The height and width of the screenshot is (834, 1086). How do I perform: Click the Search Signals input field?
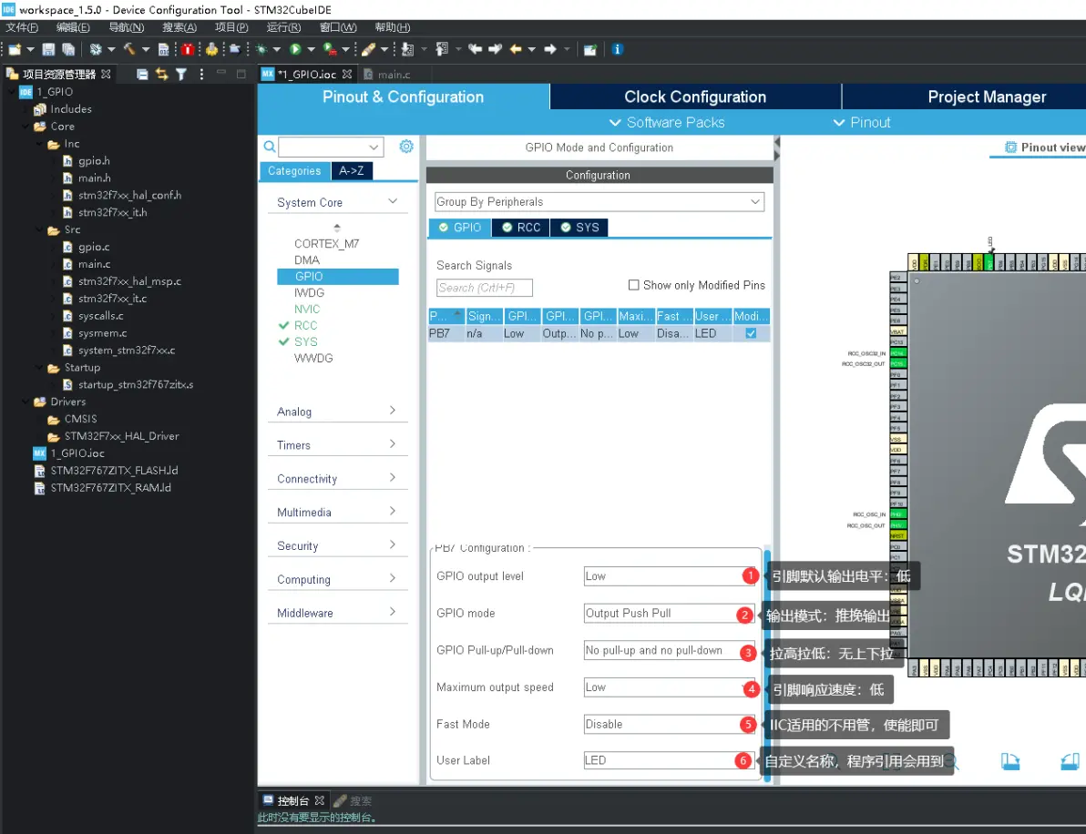pos(484,288)
